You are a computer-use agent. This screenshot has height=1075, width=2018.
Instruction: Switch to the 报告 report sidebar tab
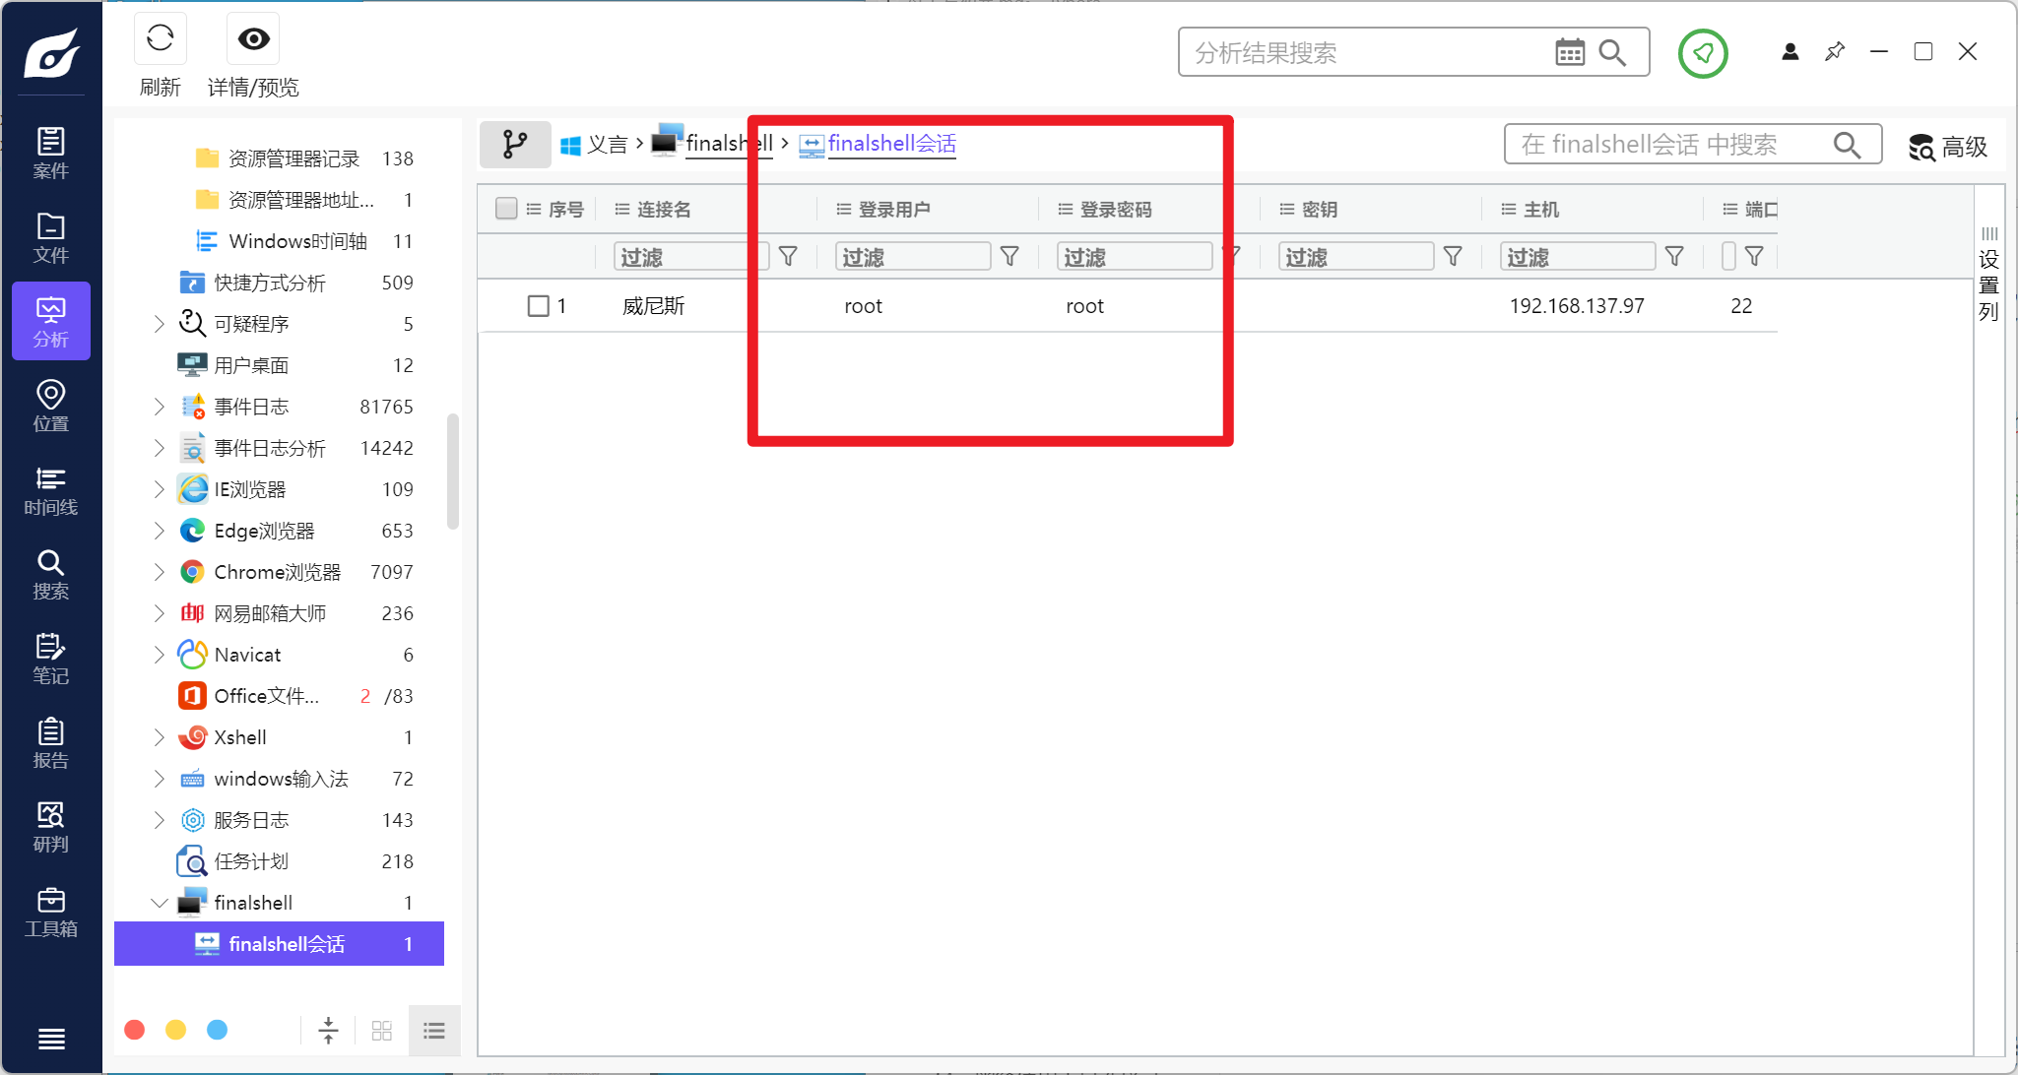click(x=50, y=743)
